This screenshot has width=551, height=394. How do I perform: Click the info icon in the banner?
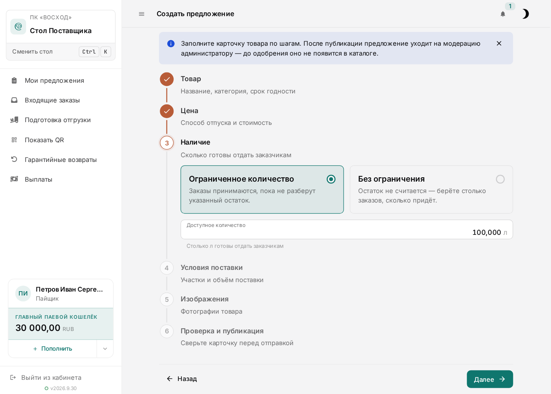pyautogui.click(x=171, y=44)
